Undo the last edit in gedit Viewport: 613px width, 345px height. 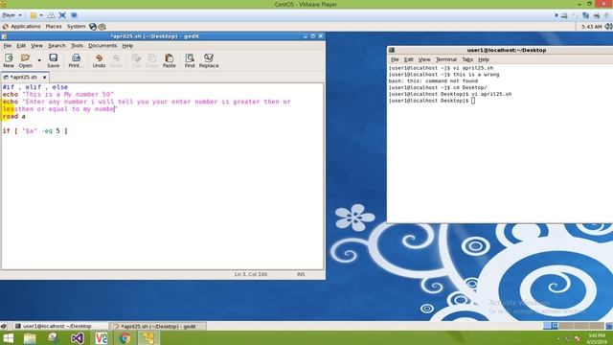pyautogui.click(x=99, y=61)
